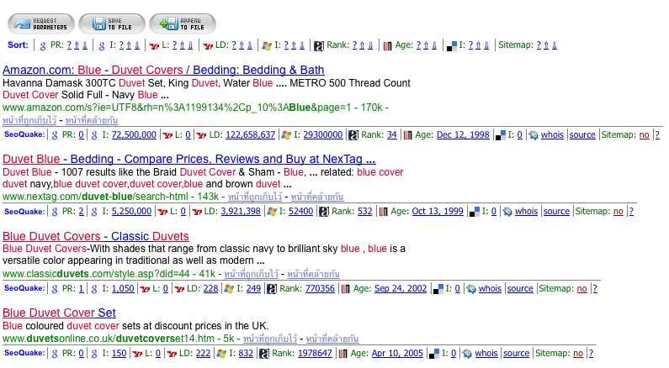
Task: Click the Delicious icon in Classic Duvets row
Action: click(x=438, y=289)
